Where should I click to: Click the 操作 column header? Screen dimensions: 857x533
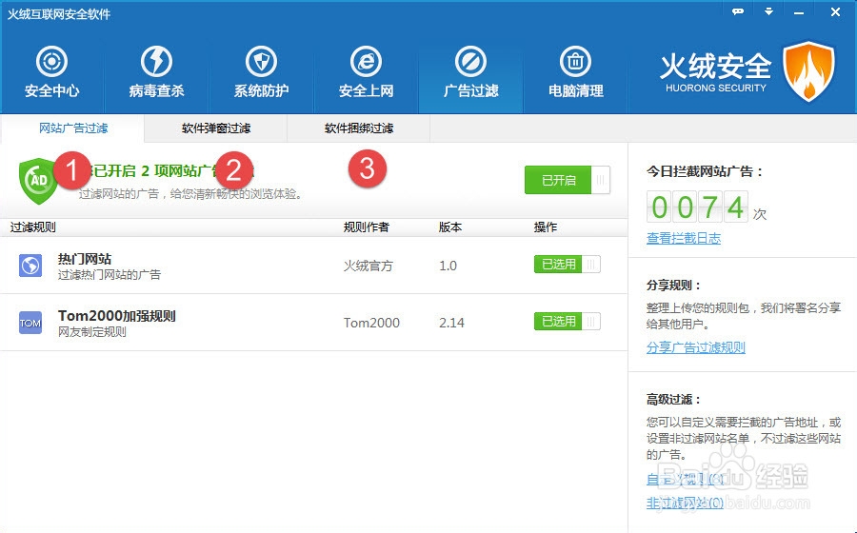[x=546, y=227]
